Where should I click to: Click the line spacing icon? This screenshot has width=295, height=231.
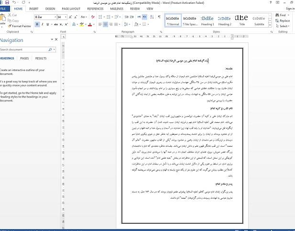pyautogui.click(x=126, y=24)
